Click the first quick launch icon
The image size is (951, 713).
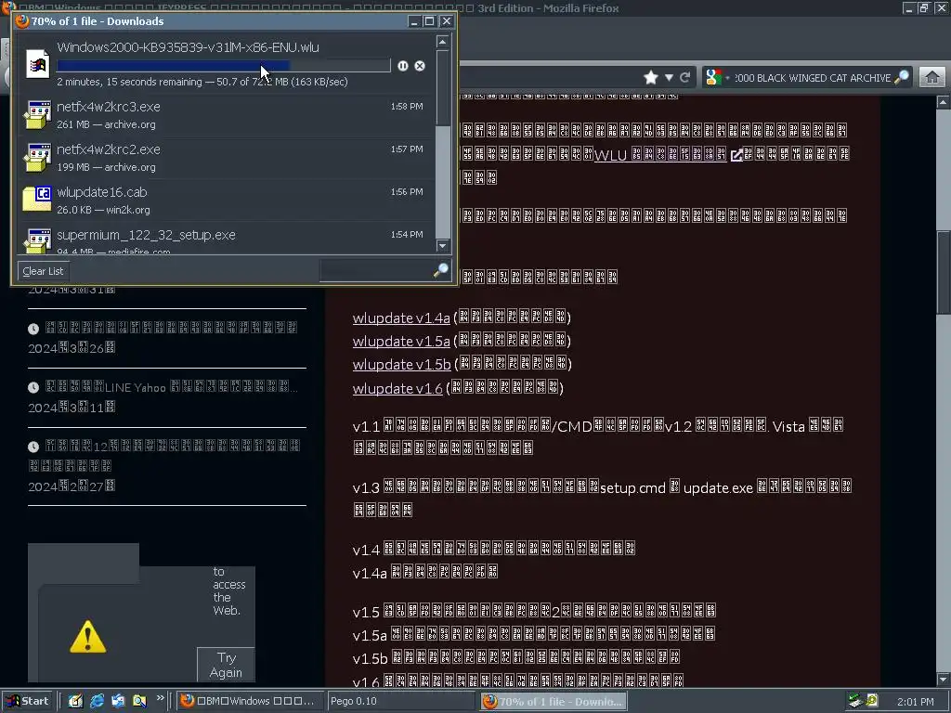coord(75,701)
